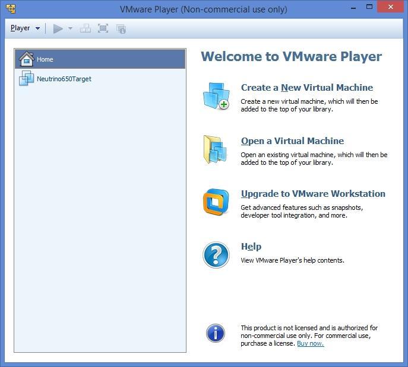Click the Welcome to VMware Player heading
The image size is (408, 367).
291,57
